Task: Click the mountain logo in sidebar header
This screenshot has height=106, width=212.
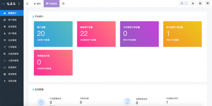Action: point(3,4)
